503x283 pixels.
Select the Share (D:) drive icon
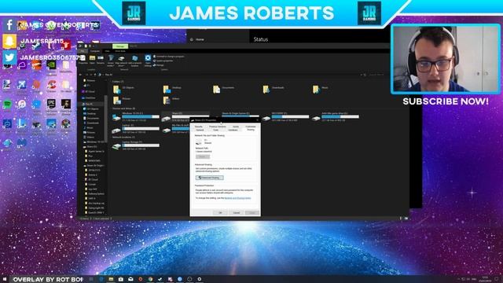tap(166, 118)
